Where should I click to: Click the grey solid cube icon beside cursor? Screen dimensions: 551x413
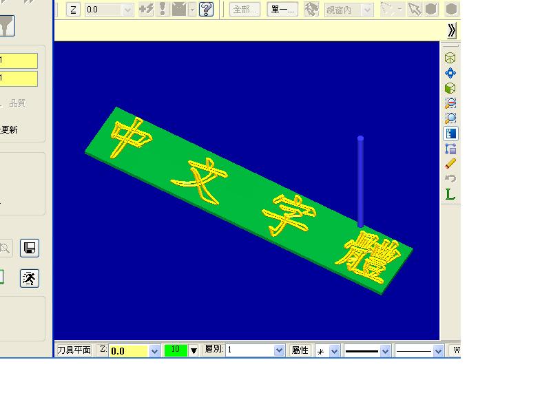coord(432,10)
